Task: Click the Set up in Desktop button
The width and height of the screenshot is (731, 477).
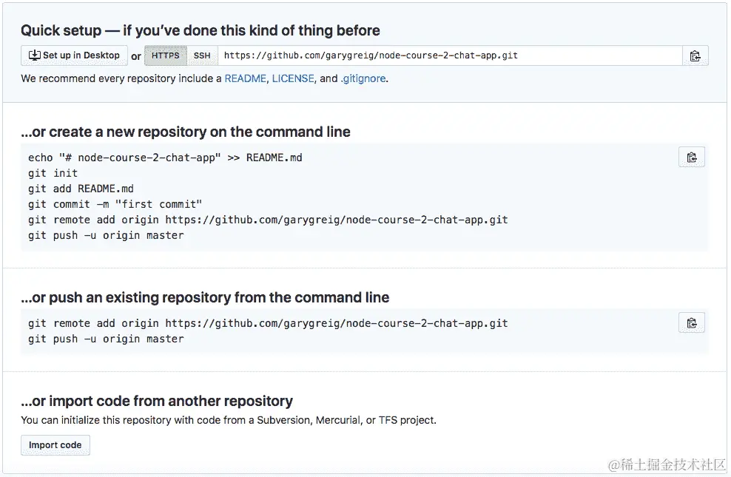Action: coord(74,55)
